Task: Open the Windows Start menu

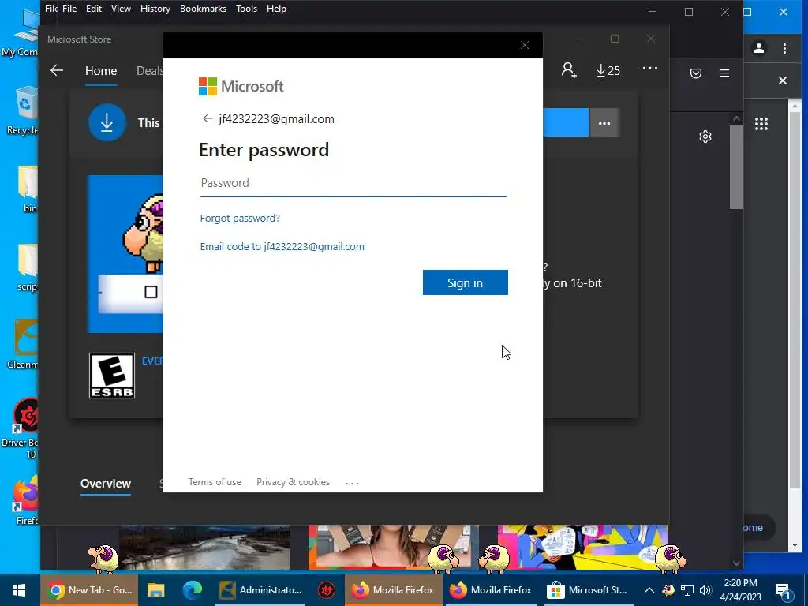Action: [20, 590]
